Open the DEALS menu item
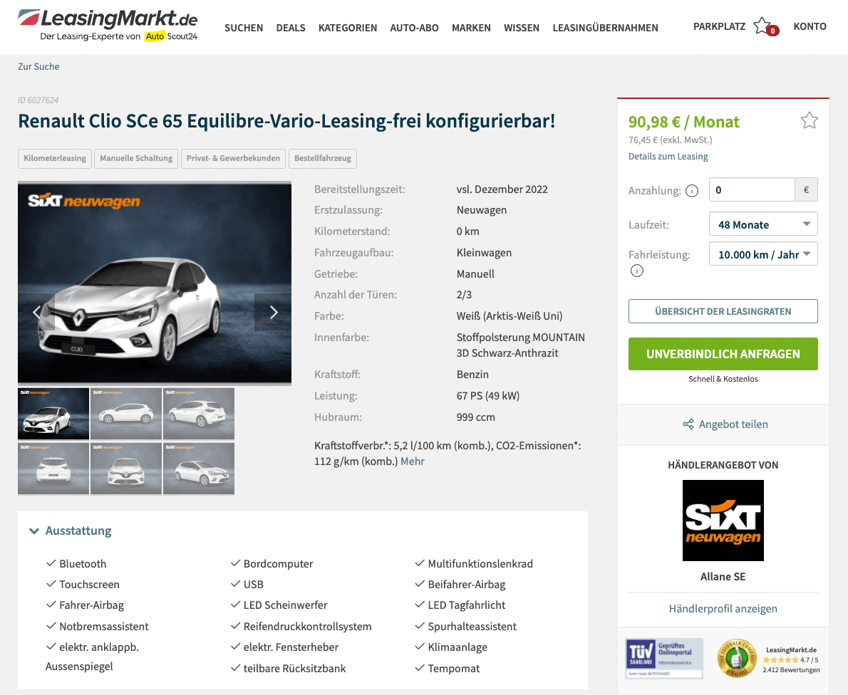The width and height of the screenshot is (848, 695). [291, 28]
